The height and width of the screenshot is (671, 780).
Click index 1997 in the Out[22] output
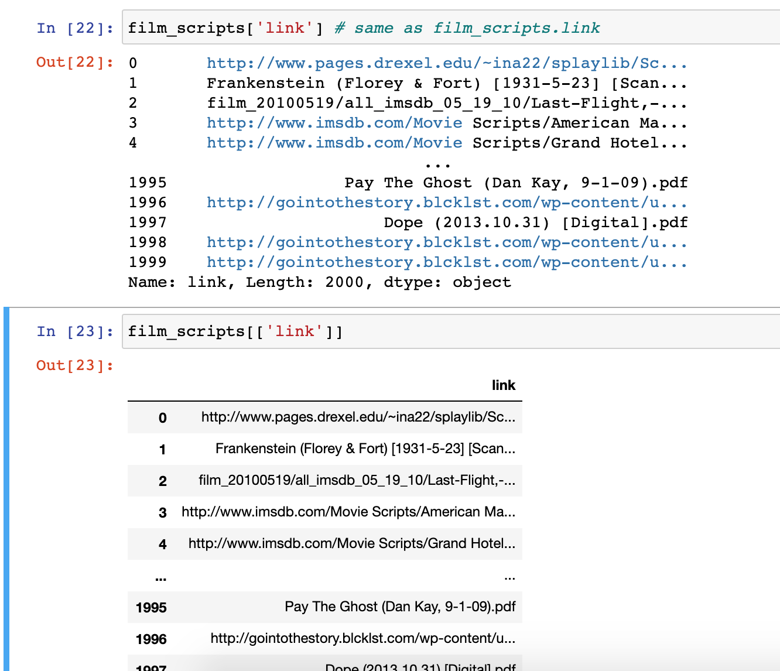148,222
